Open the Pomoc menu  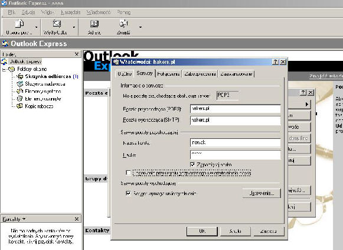click(124, 12)
